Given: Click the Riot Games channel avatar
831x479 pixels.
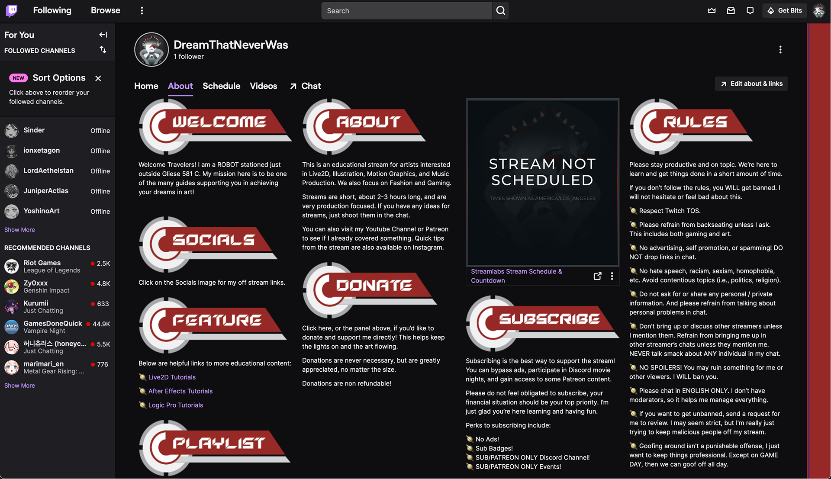Looking at the screenshot, I should [12, 266].
